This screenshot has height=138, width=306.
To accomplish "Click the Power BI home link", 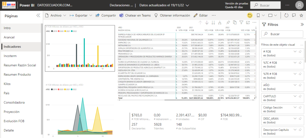I will click(x=27, y=5).
